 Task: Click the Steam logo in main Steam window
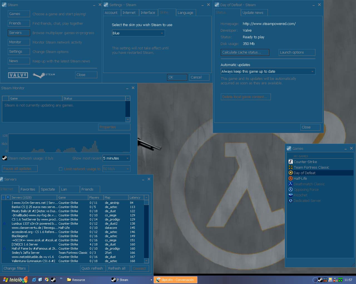pos(44,75)
